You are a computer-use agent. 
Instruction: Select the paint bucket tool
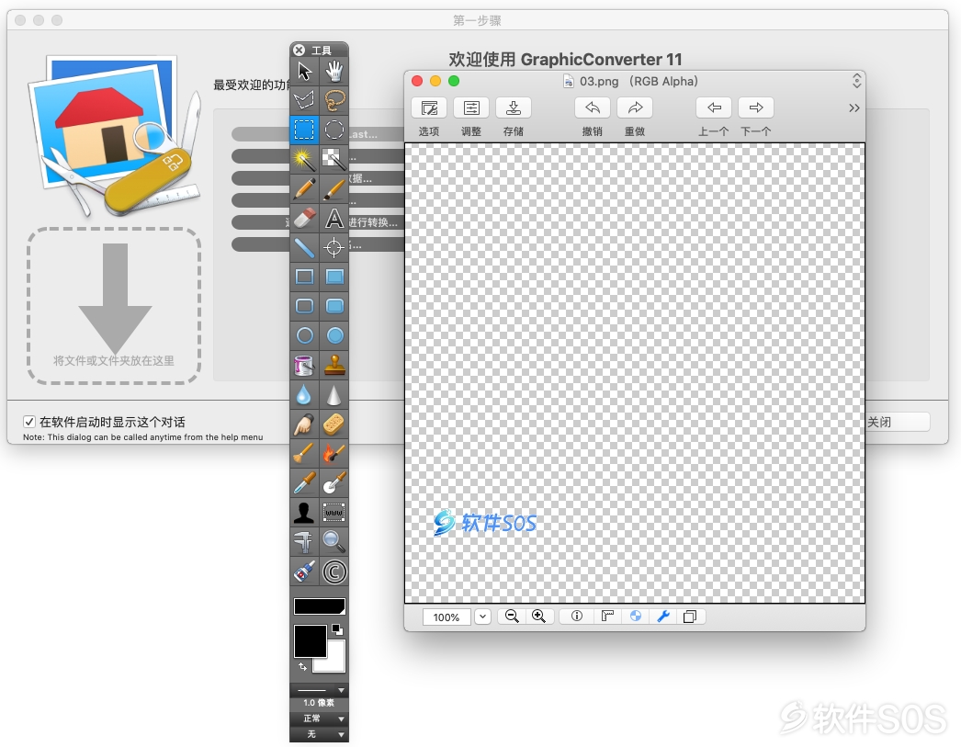305,365
